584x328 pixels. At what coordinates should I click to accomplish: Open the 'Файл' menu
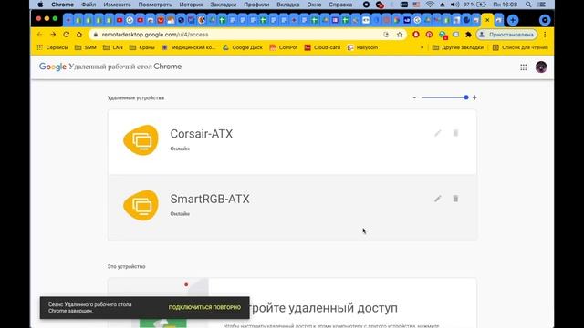tap(89, 5)
